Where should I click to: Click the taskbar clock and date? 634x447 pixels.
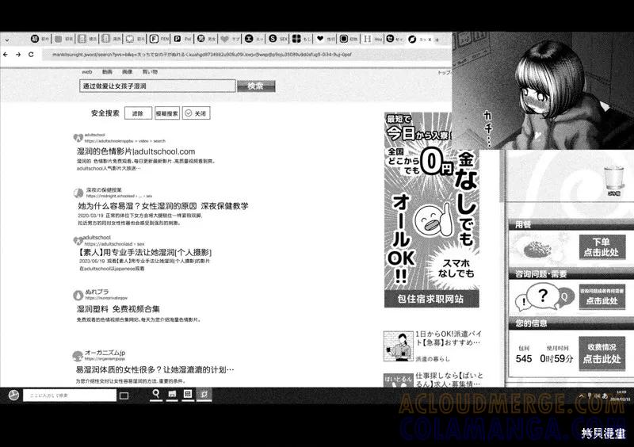[x=621, y=395]
